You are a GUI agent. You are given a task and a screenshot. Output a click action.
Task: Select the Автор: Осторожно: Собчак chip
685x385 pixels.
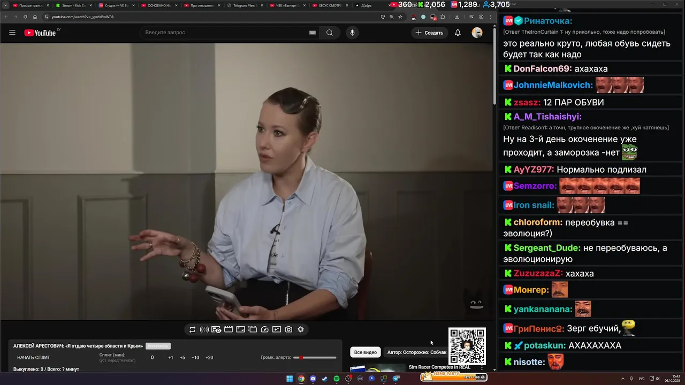[x=416, y=352]
